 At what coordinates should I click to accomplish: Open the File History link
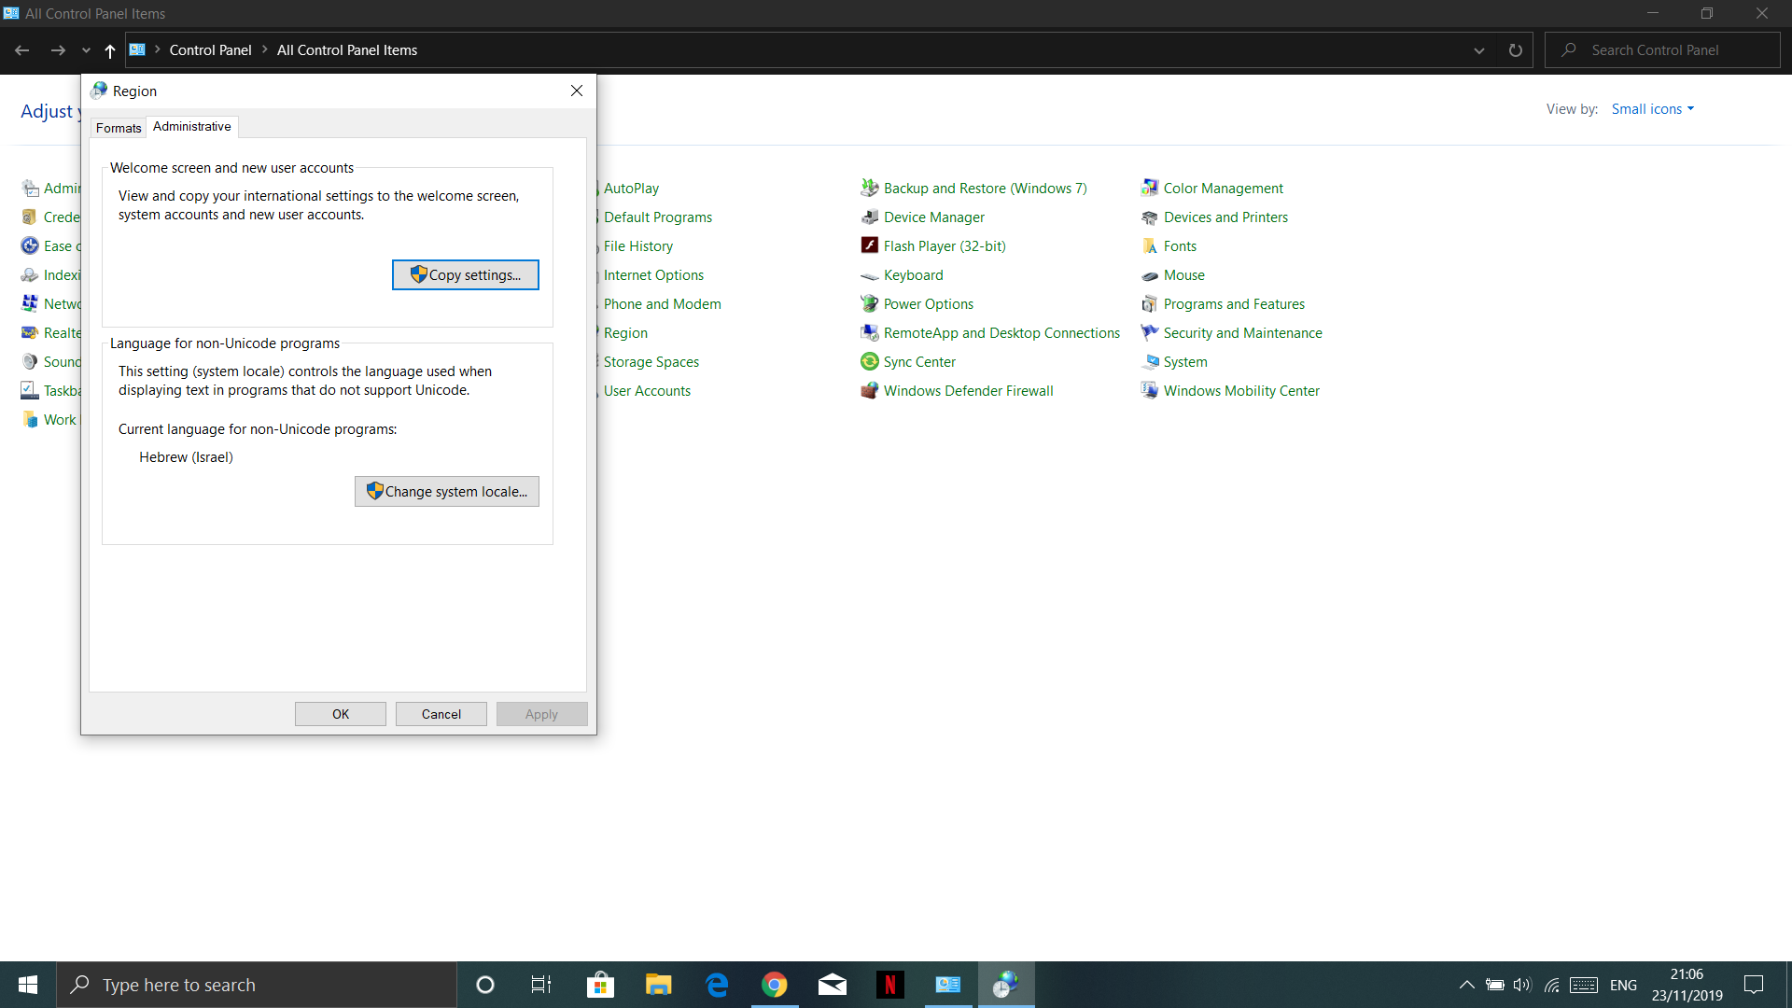click(x=638, y=245)
